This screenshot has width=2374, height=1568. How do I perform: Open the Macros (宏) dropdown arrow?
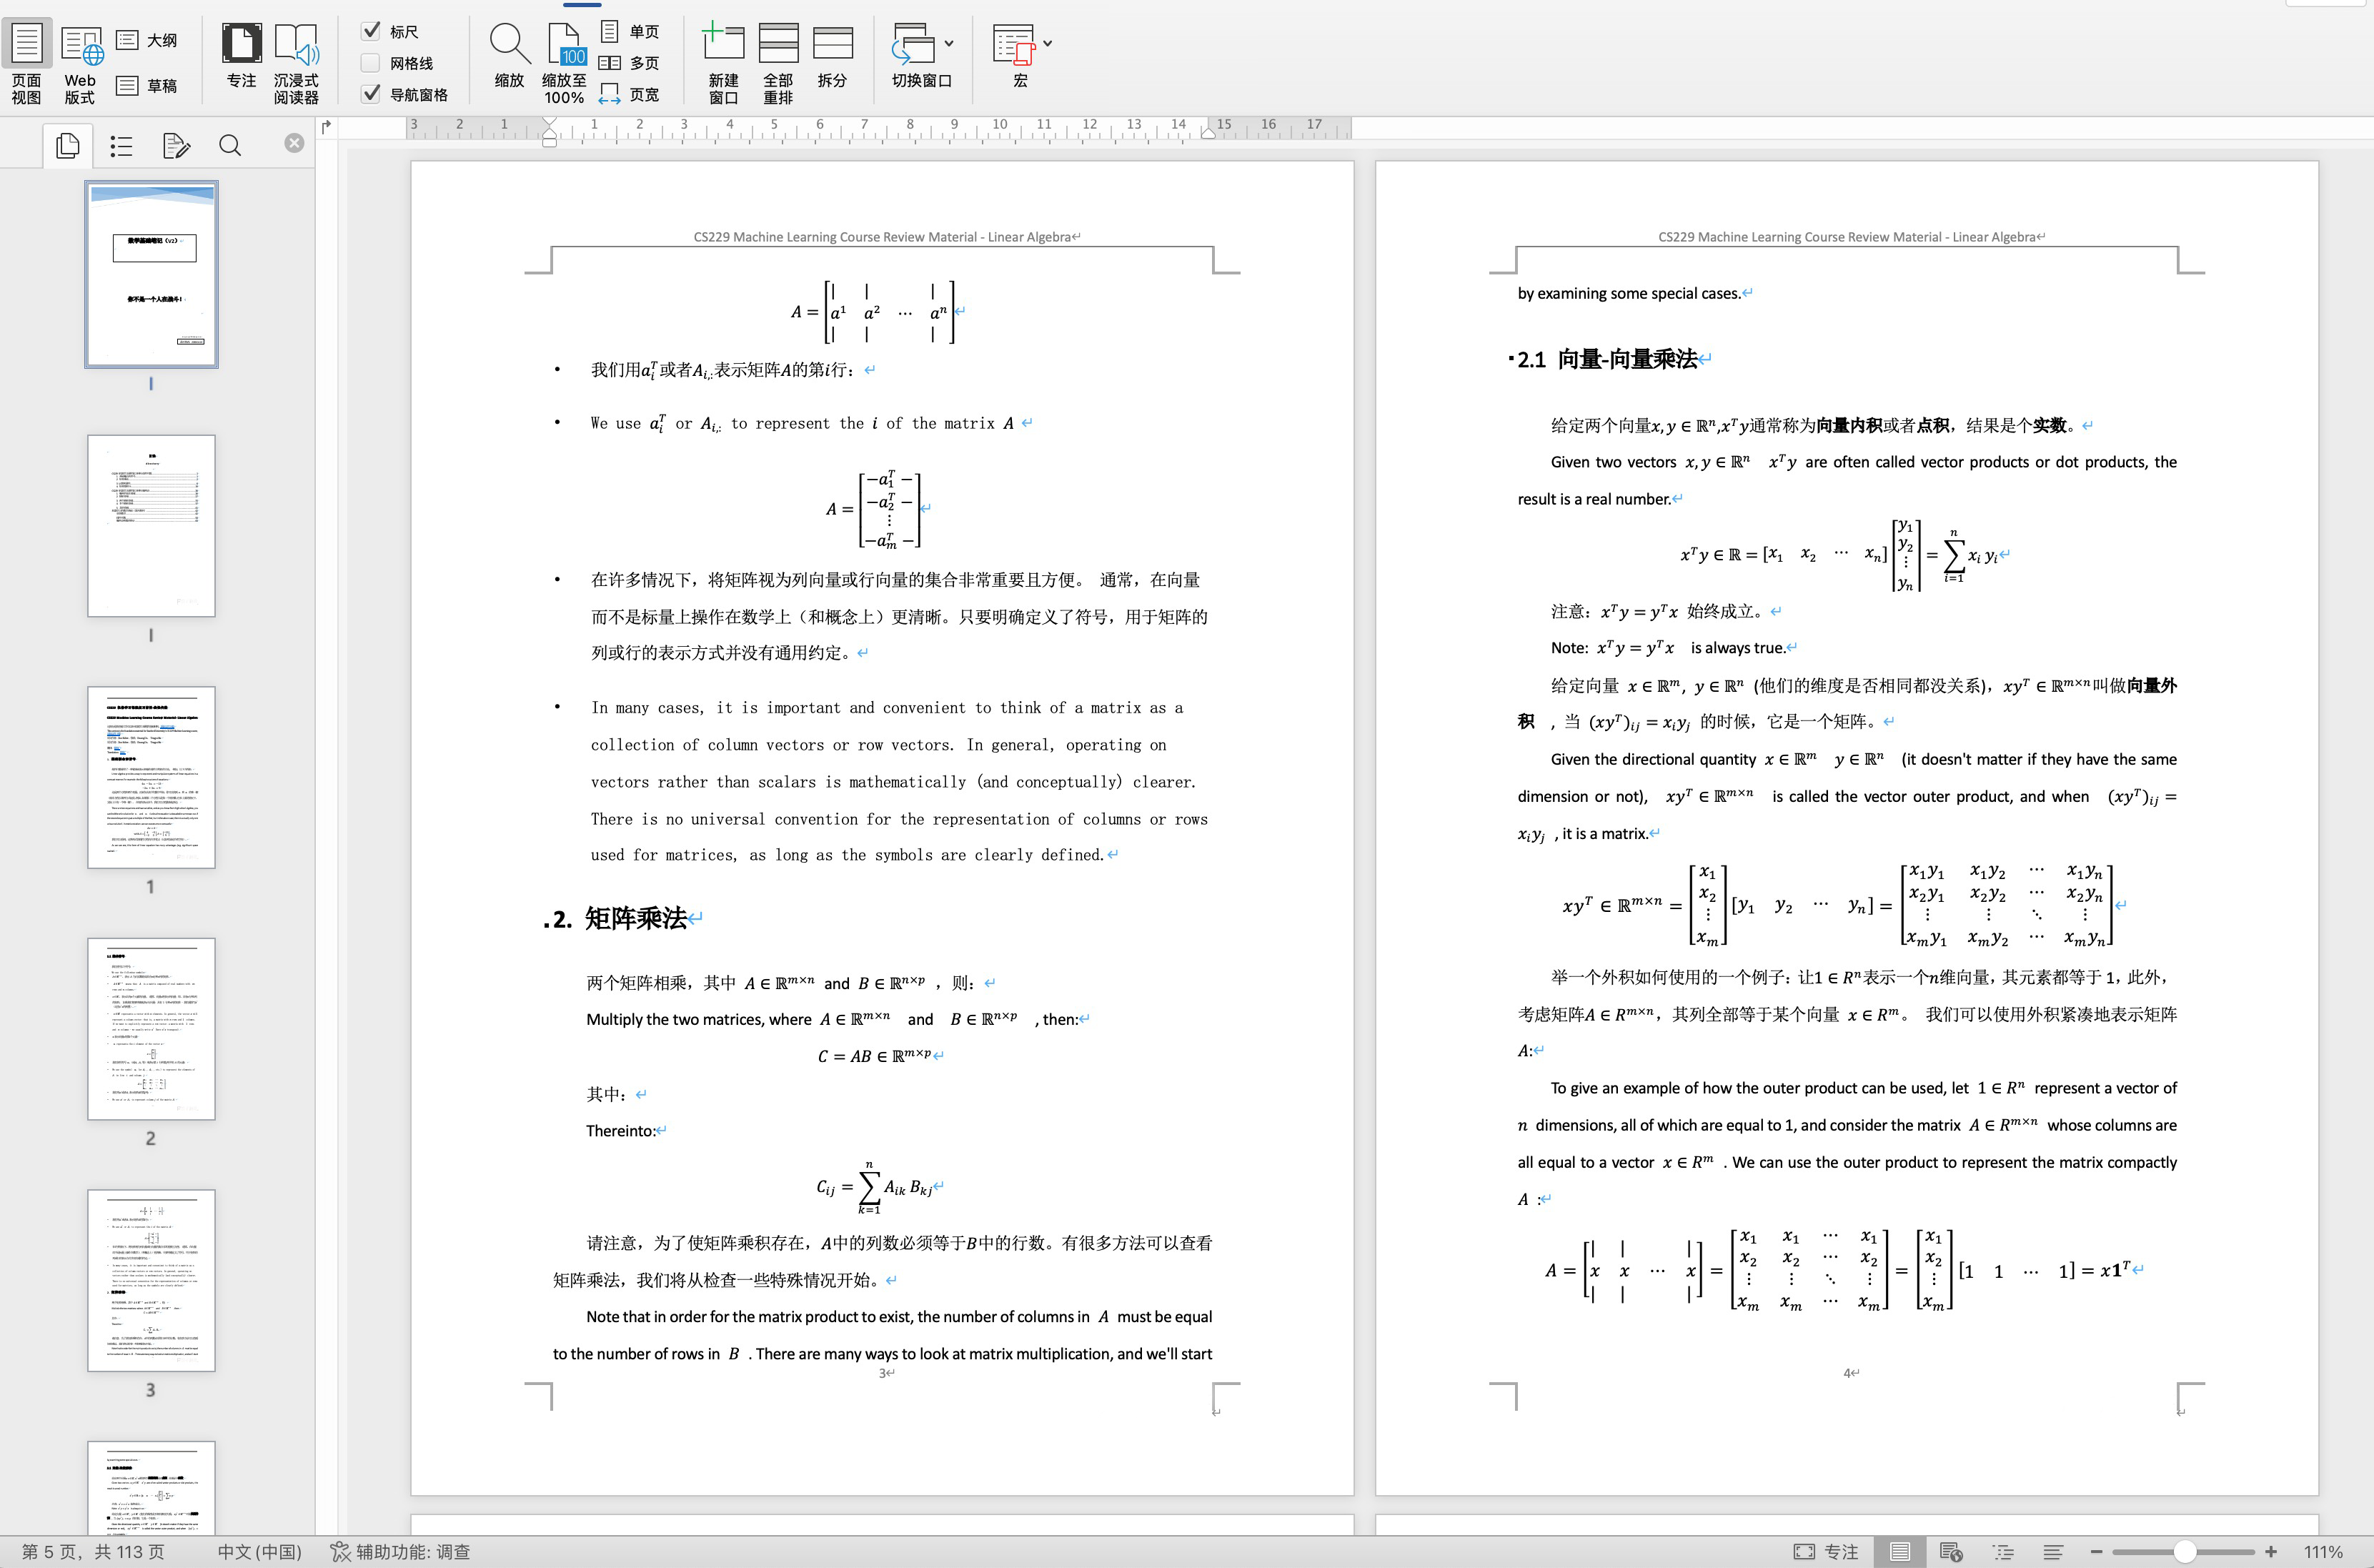1047,43
